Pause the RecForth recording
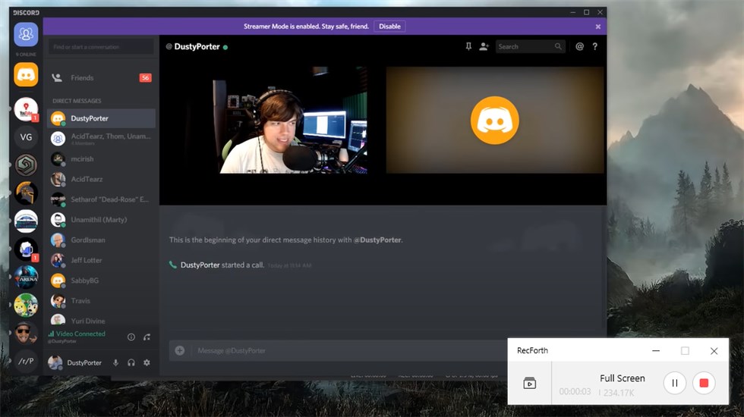The image size is (744, 417). (x=675, y=383)
